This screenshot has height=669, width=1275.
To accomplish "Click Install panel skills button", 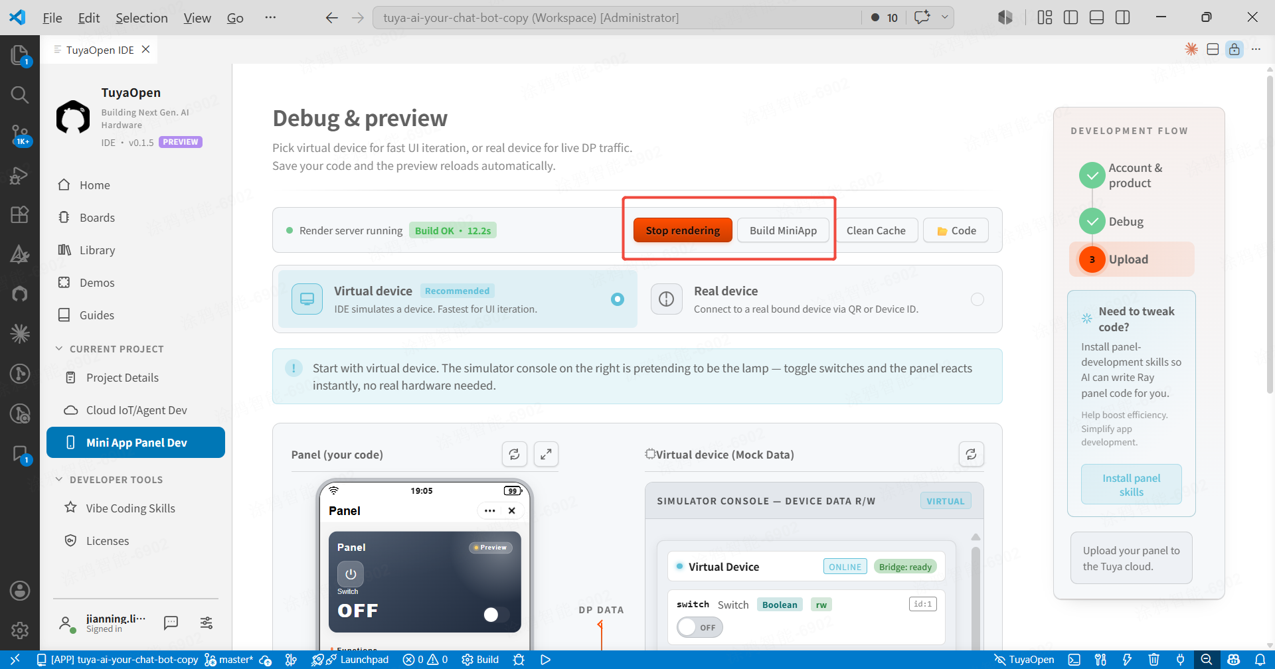I will (1131, 484).
